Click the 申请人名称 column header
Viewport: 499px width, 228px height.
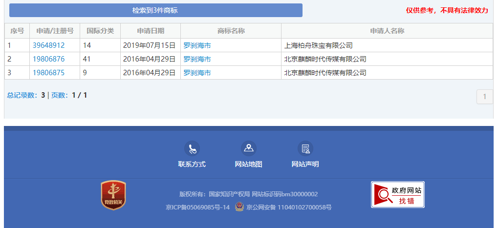[x=387, y=31]
